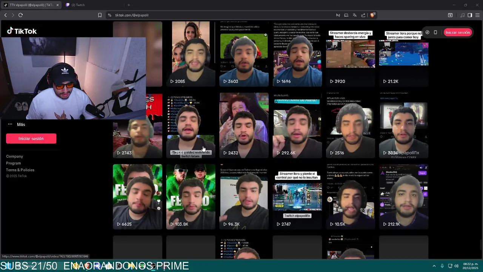
Task: Expand the Terms & Policies footer section
Action: click(20, 170)
